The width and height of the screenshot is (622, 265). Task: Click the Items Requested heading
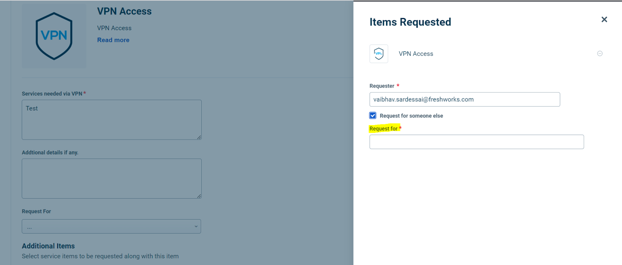coord(410,22)
